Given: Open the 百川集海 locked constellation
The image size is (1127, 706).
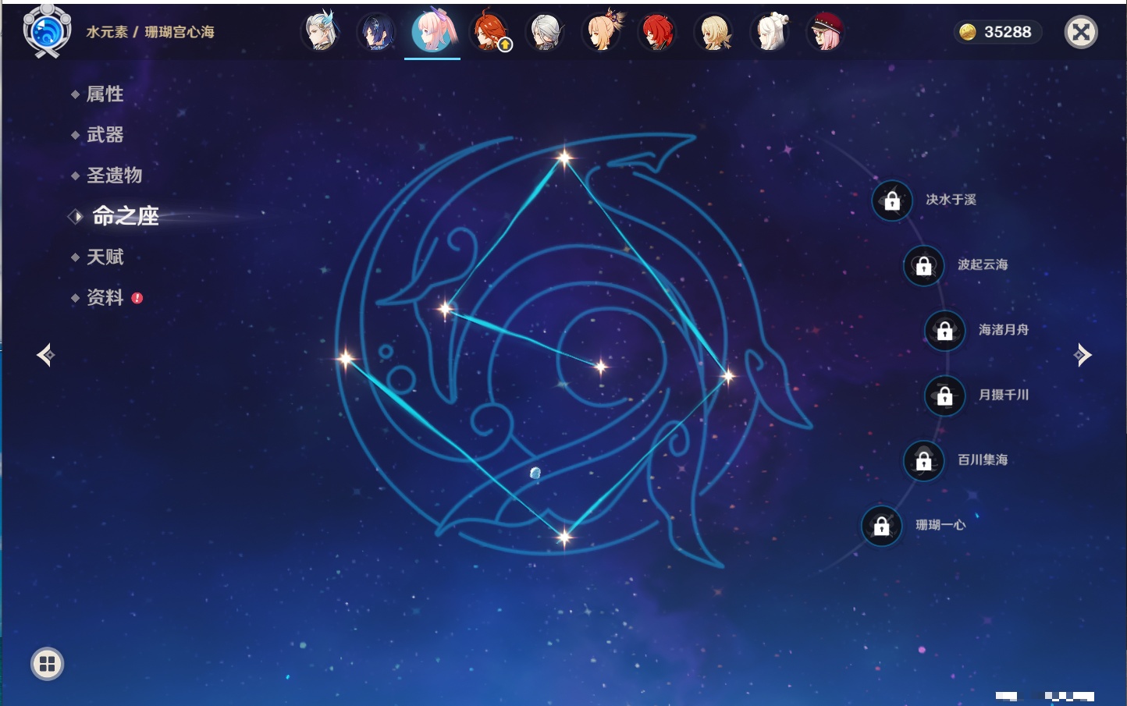Looking at the screenshot, I should point(923,460).
